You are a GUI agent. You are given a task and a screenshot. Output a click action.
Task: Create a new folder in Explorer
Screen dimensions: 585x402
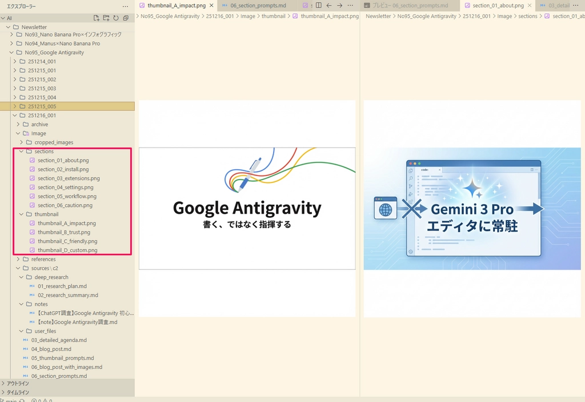(x=106, y=18)
